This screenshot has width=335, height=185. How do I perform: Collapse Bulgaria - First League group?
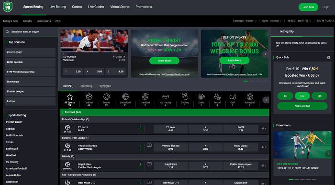(164, 138)
